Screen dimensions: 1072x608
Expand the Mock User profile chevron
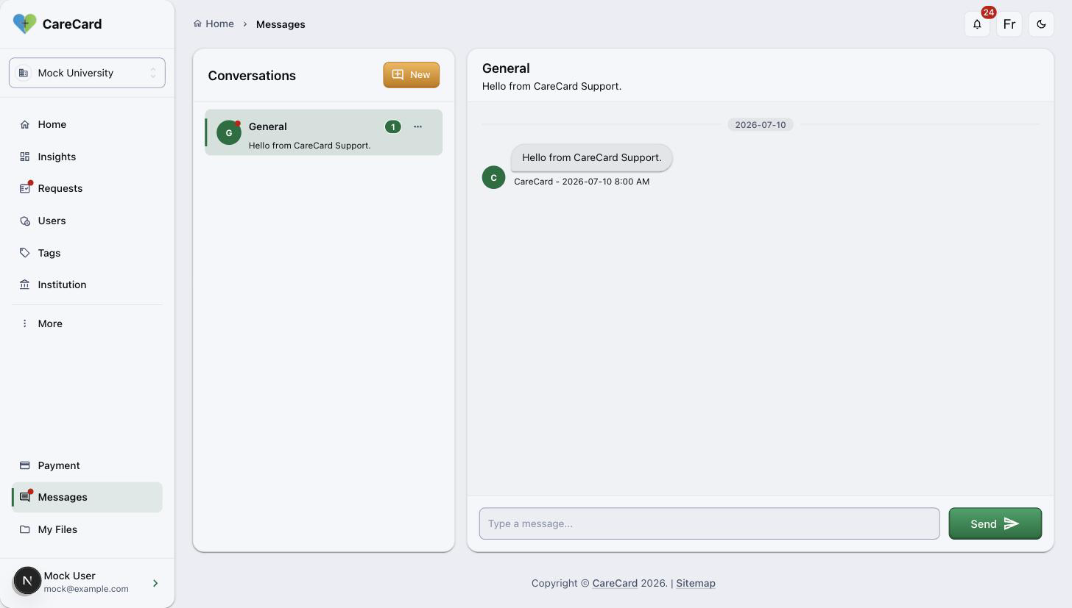tap(155, 583)
